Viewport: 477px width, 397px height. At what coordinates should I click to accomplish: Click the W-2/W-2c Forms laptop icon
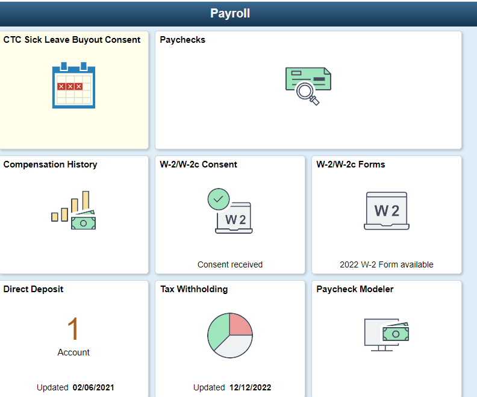[386, 211]
